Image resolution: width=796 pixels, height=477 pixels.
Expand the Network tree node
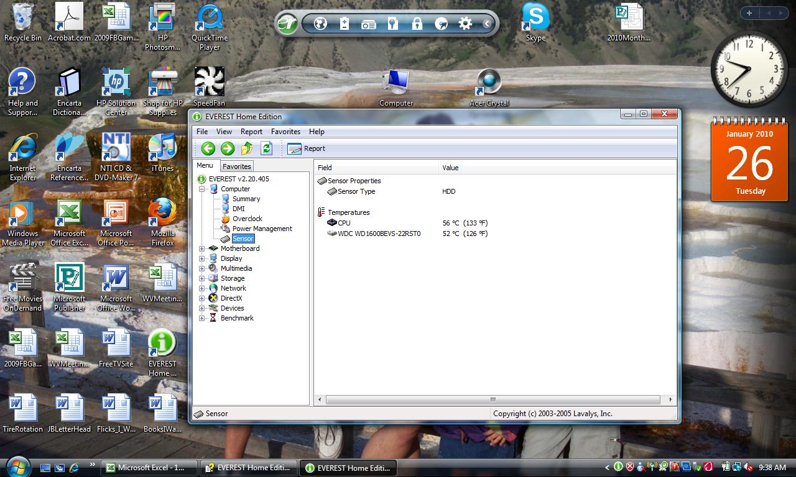201,288
